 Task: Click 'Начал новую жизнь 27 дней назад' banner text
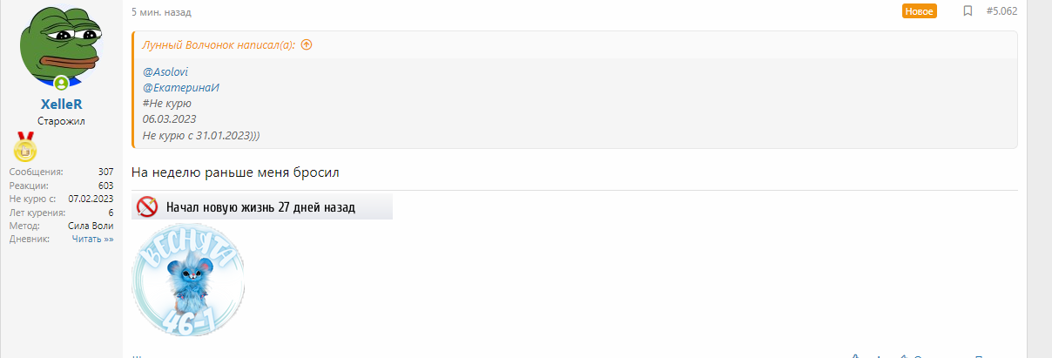260,207
